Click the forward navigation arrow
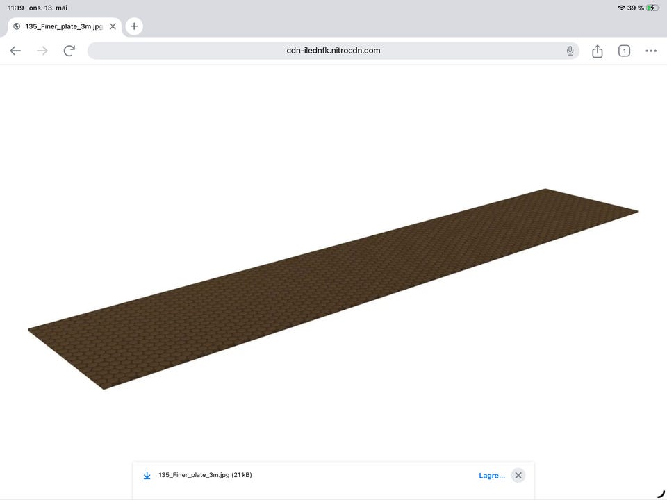 (42, 51)
